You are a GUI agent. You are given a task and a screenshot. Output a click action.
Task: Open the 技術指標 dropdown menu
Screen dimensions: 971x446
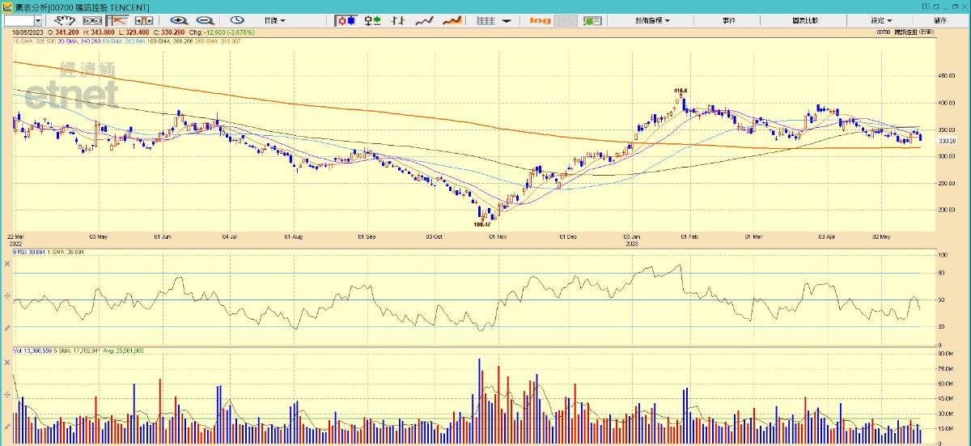(x=652, y=20)
